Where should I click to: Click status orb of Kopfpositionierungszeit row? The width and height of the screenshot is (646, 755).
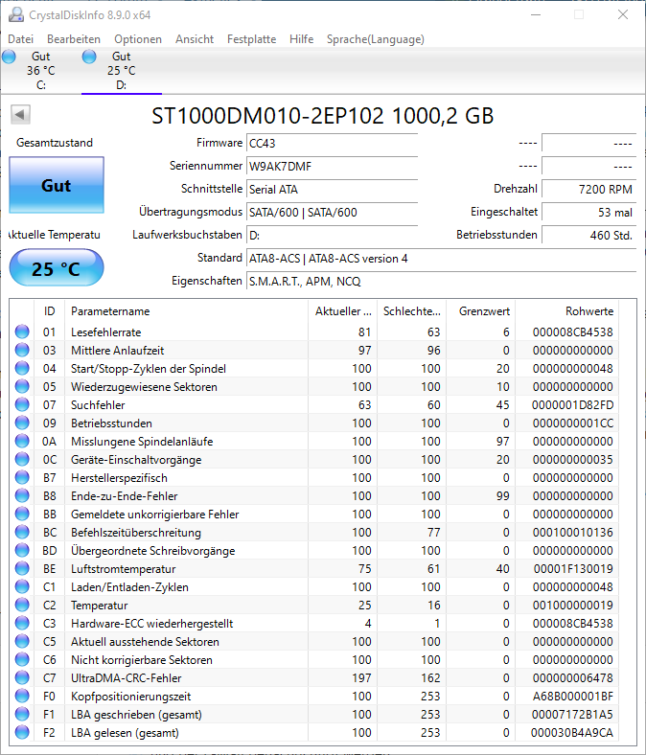click(x=22, y=696)
